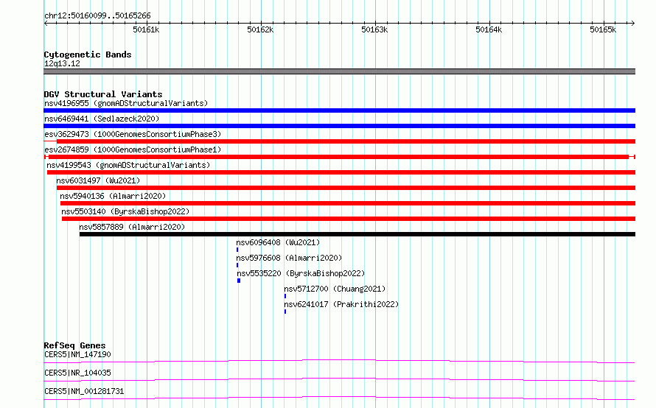Viewport: 656px width, 408px height.
Task: Click the nsv6031497 Wu2021 label
Action: tap(98, 180)
